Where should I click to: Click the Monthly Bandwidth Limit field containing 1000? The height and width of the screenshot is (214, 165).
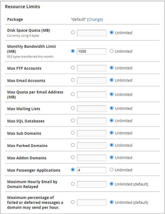92,51
